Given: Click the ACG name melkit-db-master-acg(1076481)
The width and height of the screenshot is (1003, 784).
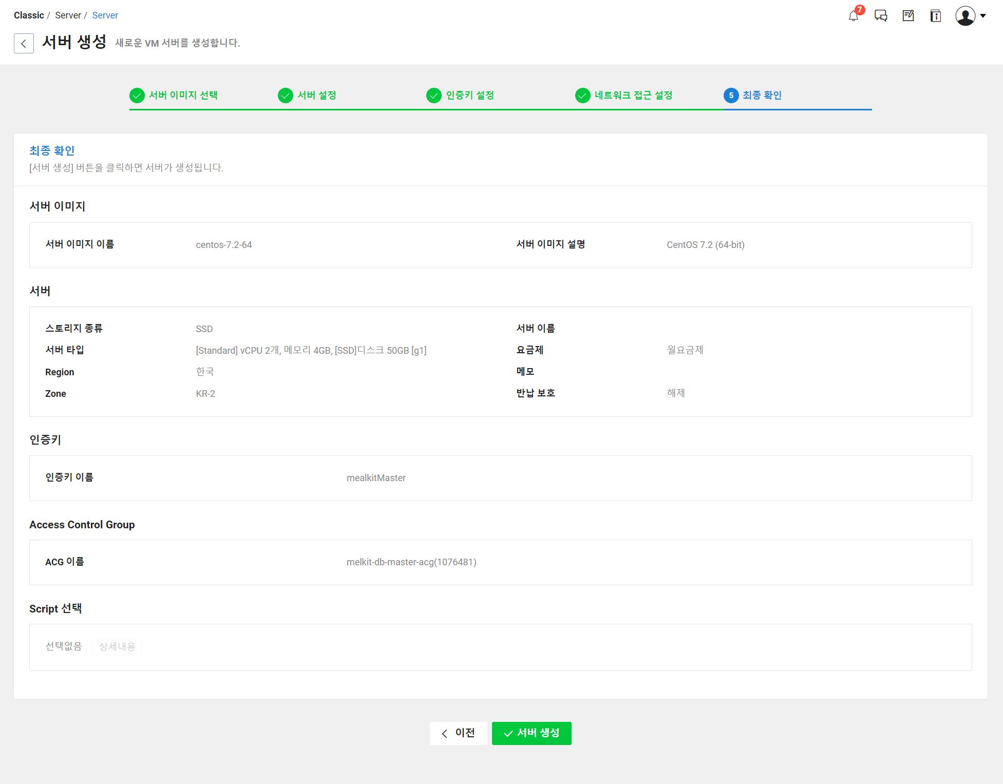Looking at the screenshot, I should coord(411,562).
